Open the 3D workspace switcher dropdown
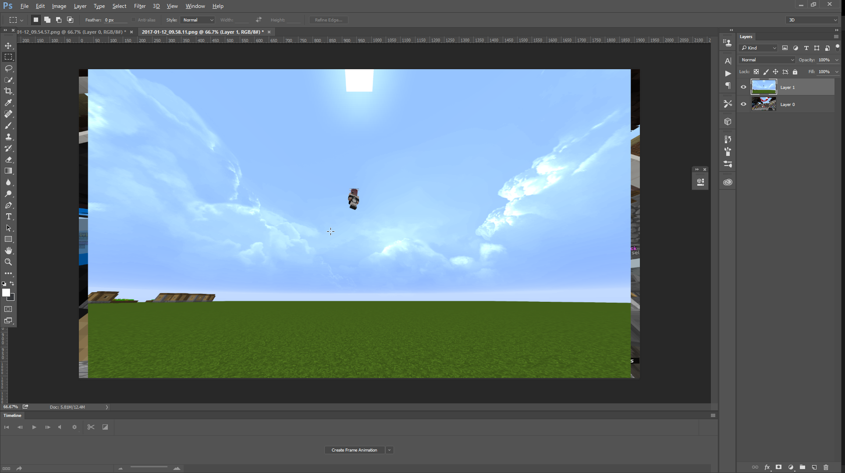The height and width of the screenshot is (473, 845). (812, 20)
